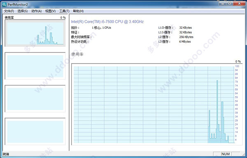The height and width of the screenshot is (158, 247).
Task: Maximize the PerfMonitor2 window
Action: pyautogui.click(x=230, y=4)
